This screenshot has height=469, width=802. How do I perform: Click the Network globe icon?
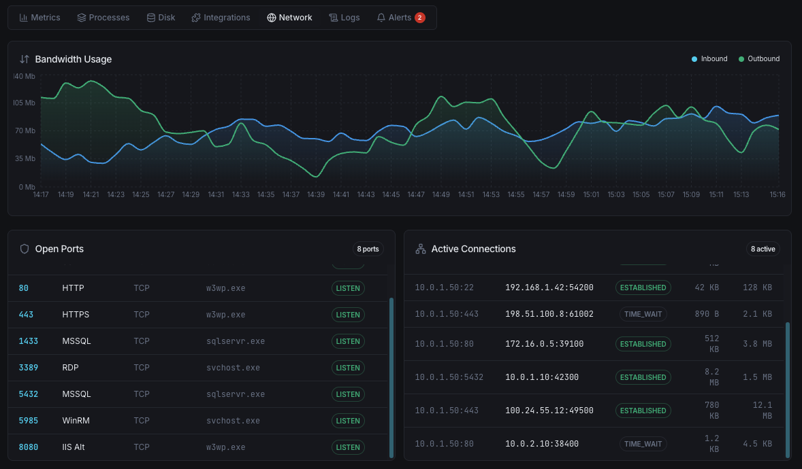272,18
